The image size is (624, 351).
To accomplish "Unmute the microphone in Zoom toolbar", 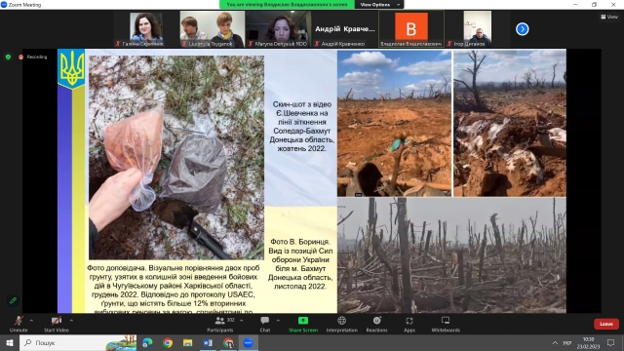I will pyautogui.click(x=19, y=324).
